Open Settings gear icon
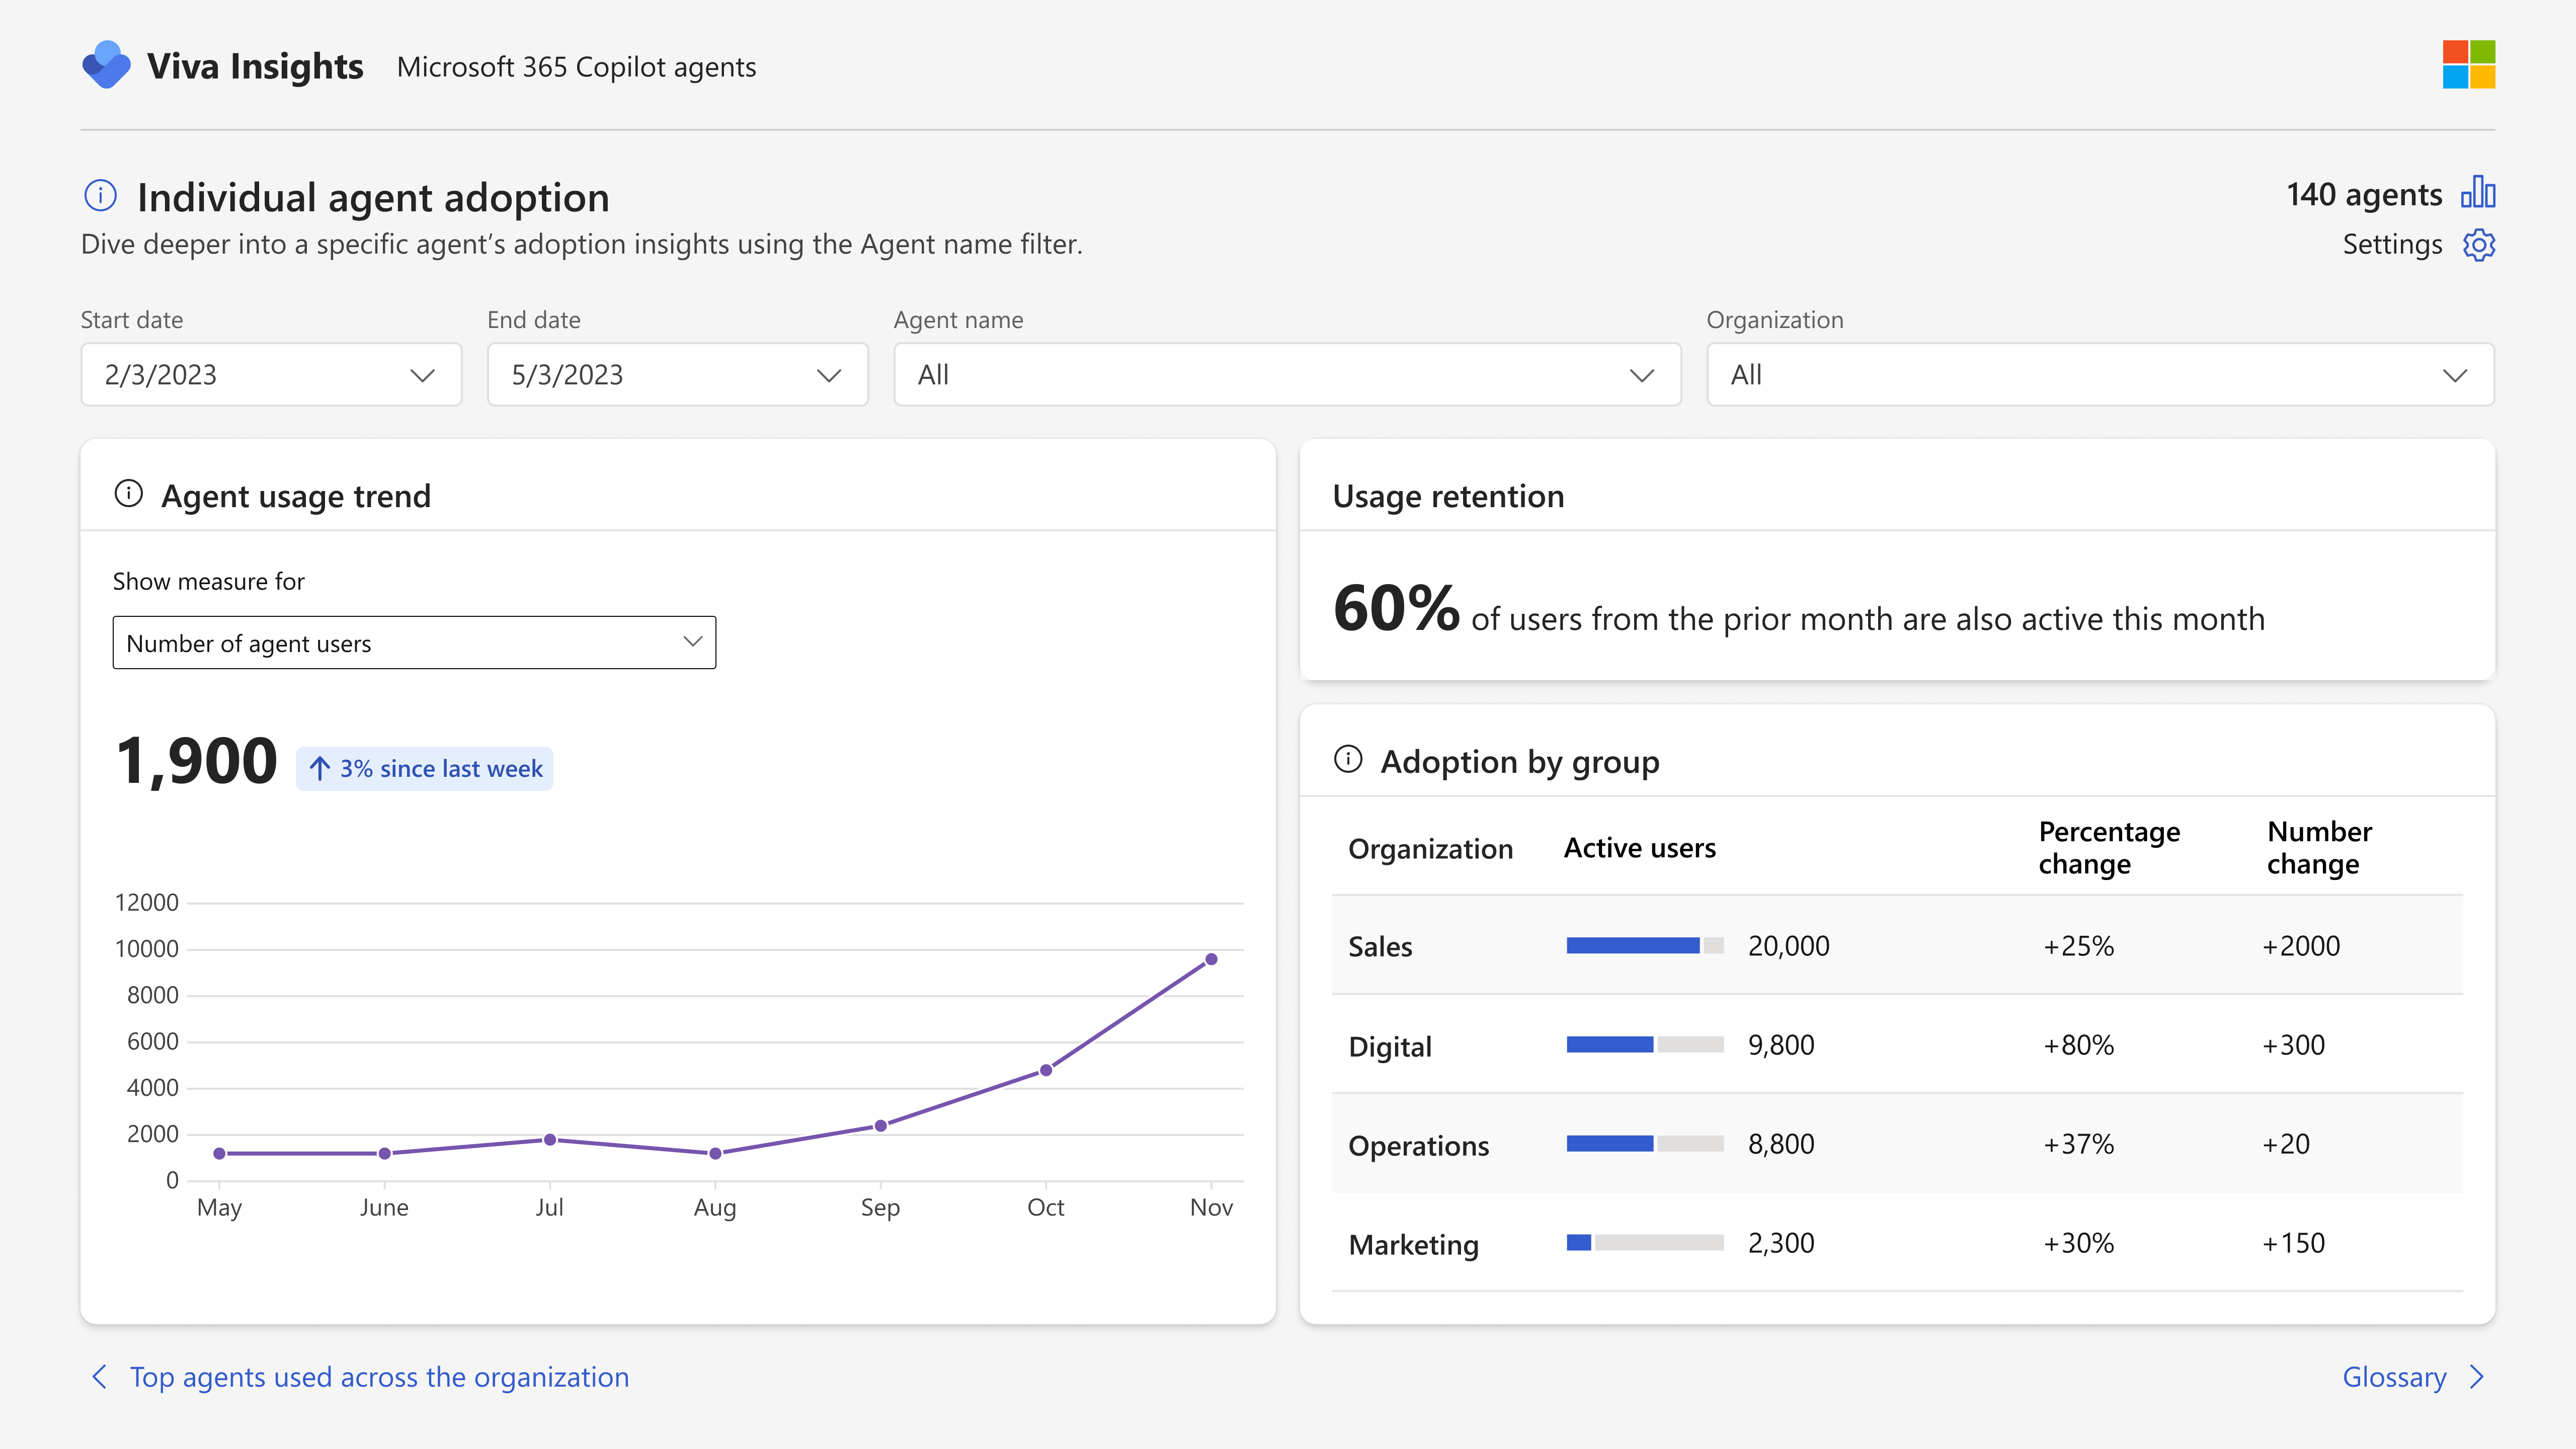This screenshot has height=1449, width=2576. pyautogui.click(x=2478, y=245)
